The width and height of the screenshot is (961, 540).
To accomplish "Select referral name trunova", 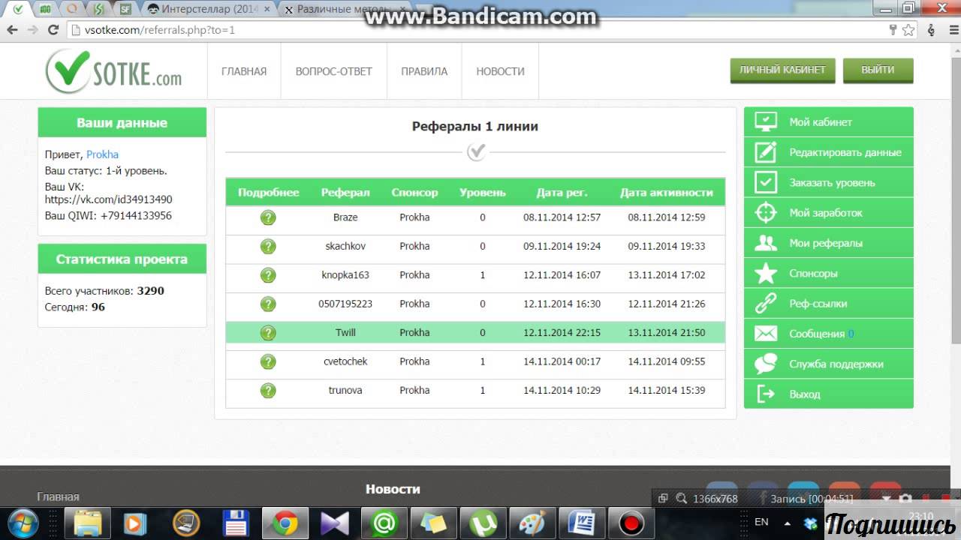I will coord(345,390).
